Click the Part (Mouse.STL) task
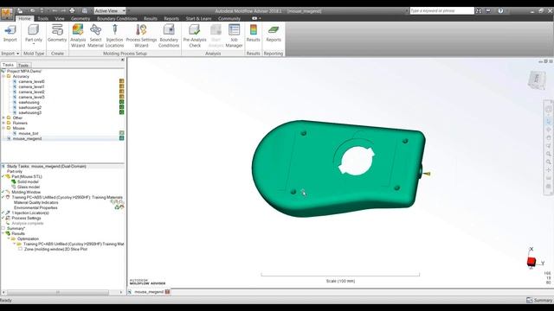 pos(27,176)
